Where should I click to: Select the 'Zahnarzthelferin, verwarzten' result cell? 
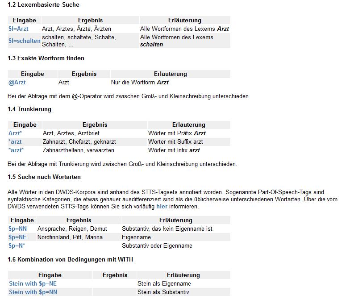click(95, 150)
